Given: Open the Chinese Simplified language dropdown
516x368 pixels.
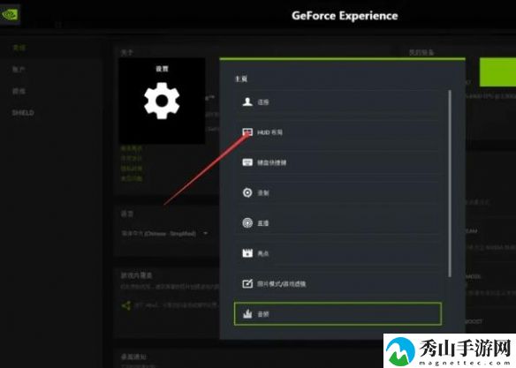Looking at the screenshot, I should [165, 233].
